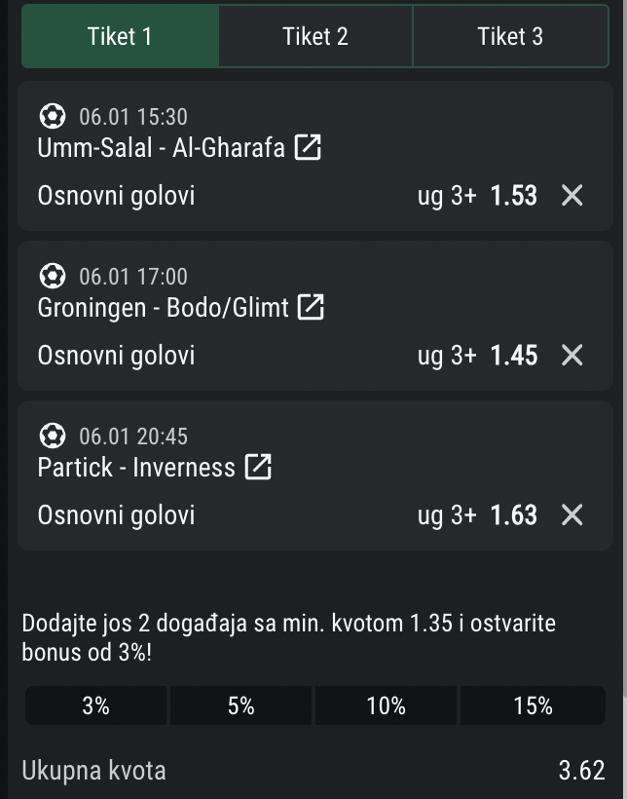Open Umm-Salal - Al-Gharafa match details icon
This screenshot has width=627, height=799.
308,147
